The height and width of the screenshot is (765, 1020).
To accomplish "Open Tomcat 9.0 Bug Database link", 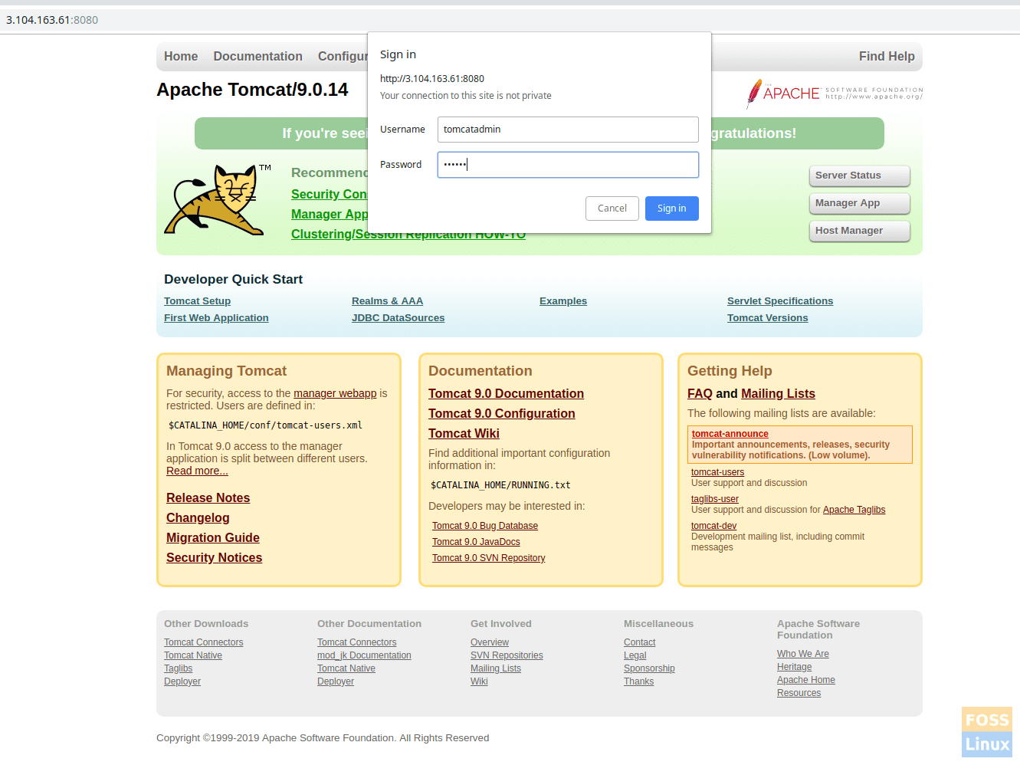I will [x=485, y=526].
